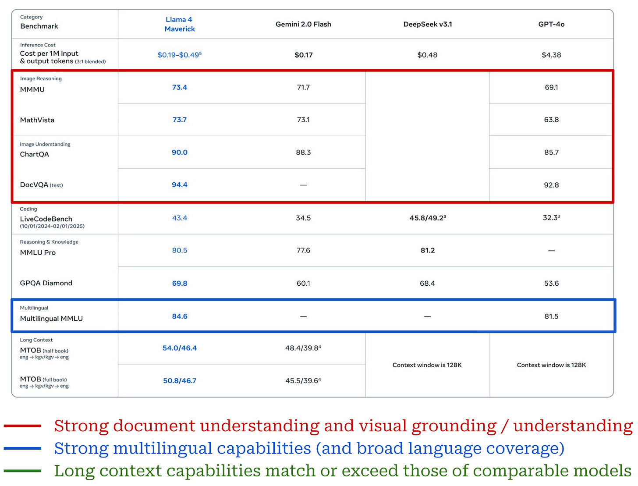638x486 pixels.
Task: Select Gemini ChartQA score 88.3
Action: [x=303, y=152]
